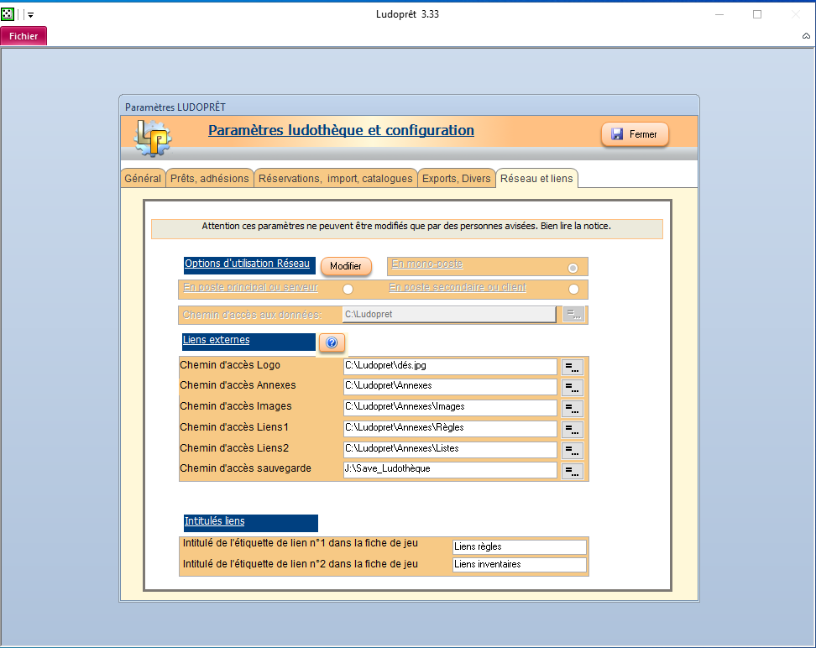Click the Modifier button for network options
Image resolution: width=816 pixels, height=648 pixels.
pos(345,266)
